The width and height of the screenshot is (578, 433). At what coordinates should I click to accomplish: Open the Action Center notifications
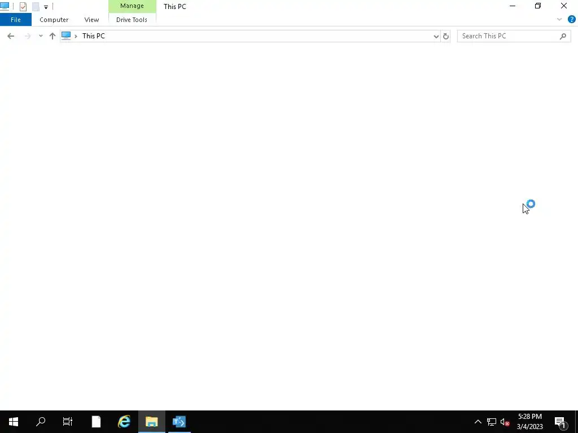click(x=561, y=422)
